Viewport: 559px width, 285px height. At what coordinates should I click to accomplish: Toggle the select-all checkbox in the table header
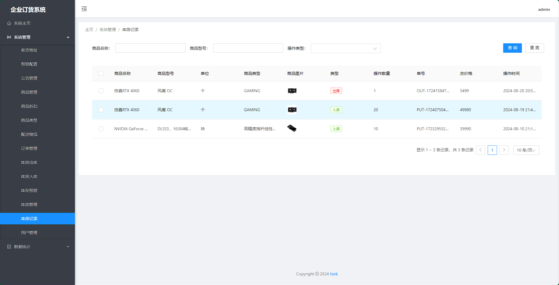(x=101, y=73)
